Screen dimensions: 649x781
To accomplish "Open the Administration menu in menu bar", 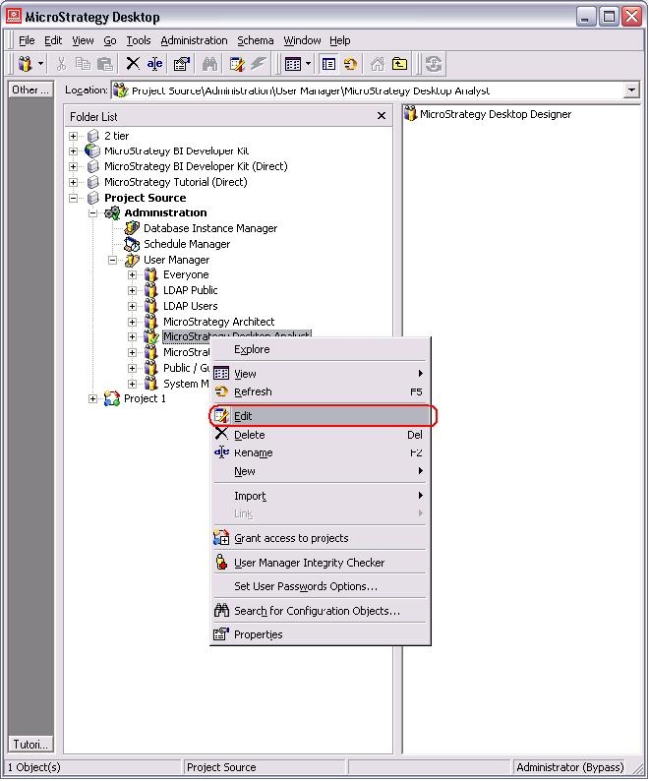I will pyautogui.click(x=194, y=40).
